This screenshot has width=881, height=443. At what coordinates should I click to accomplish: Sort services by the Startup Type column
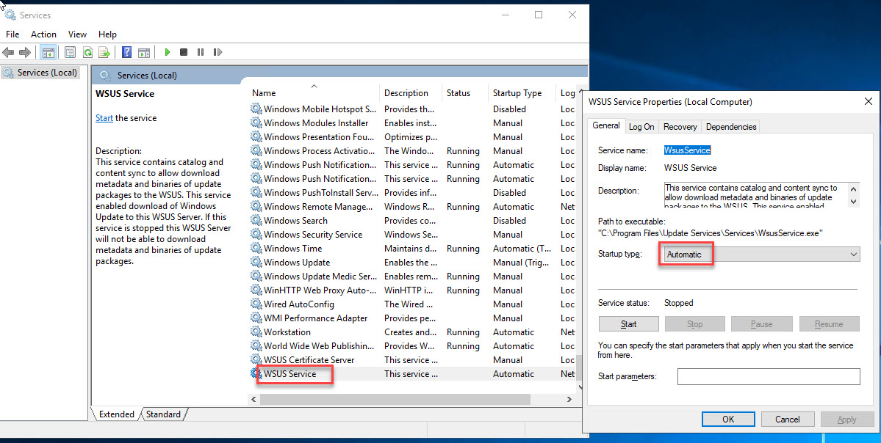click(517, 93)
